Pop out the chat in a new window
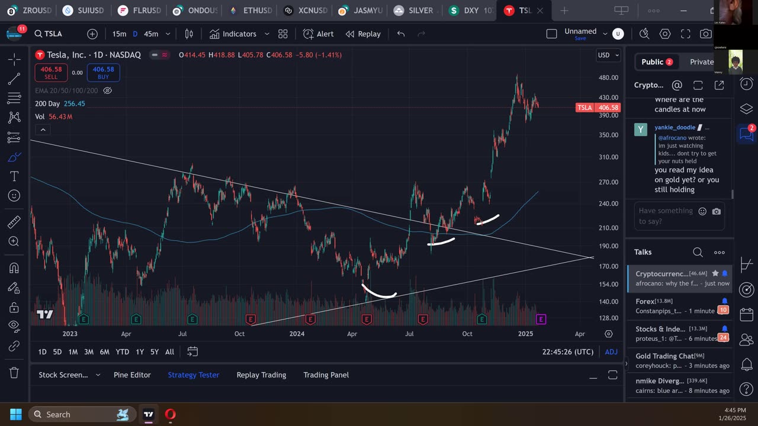Viewport: 758px width, 426px height. pos(719,85)
